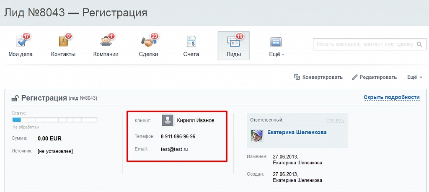Open the Контакты address book icon

pyautogui.click(x=63, y=42)
